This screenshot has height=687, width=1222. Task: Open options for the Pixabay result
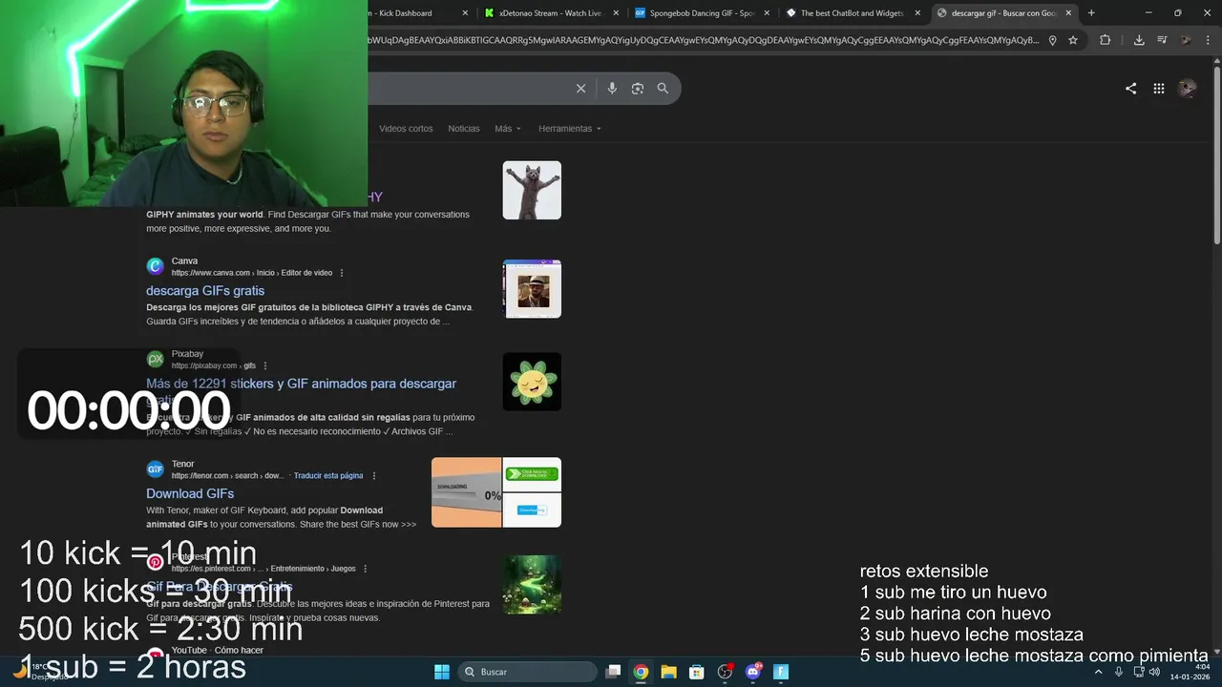coord(264,365)
